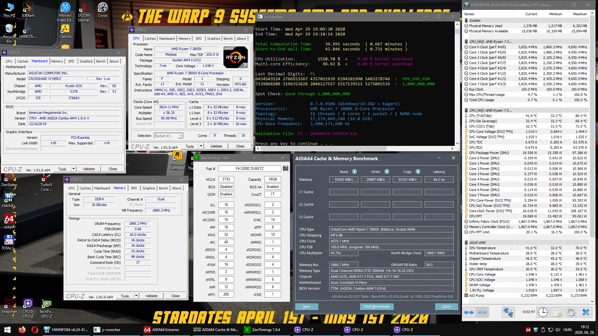Viewport: 598px width, 336px height.
Task: Click Save in AIDA64 benchmark window
Action: pyautogui.click(x=306, y=306)
